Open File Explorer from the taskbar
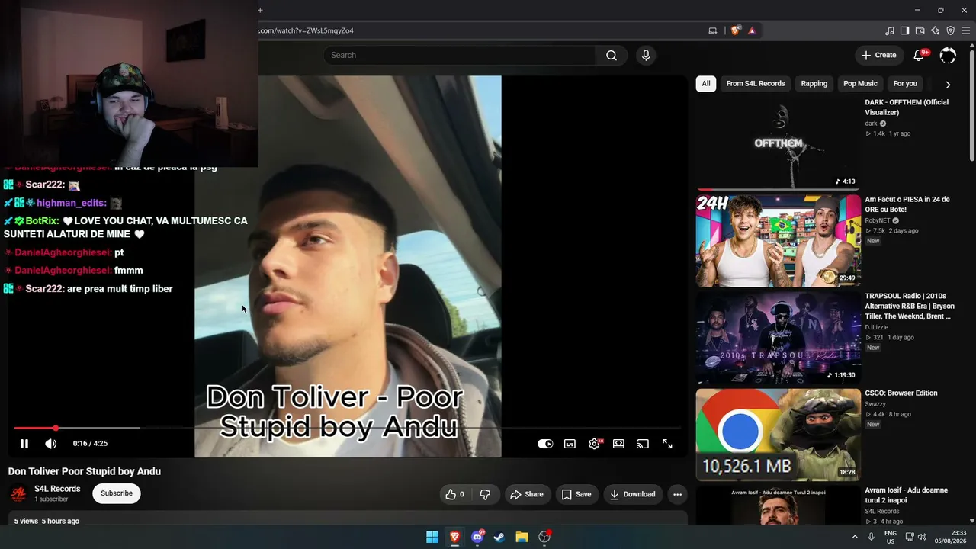Screen dimensions: 976x549 click(x=522, y=537)
